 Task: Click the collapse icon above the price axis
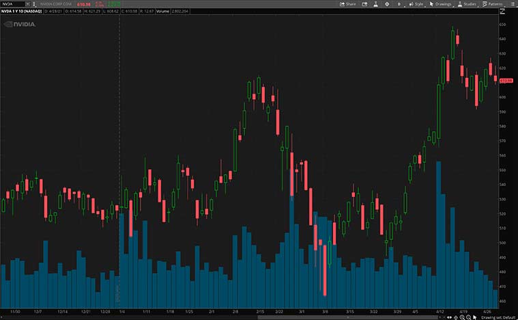tap(502, 11)
